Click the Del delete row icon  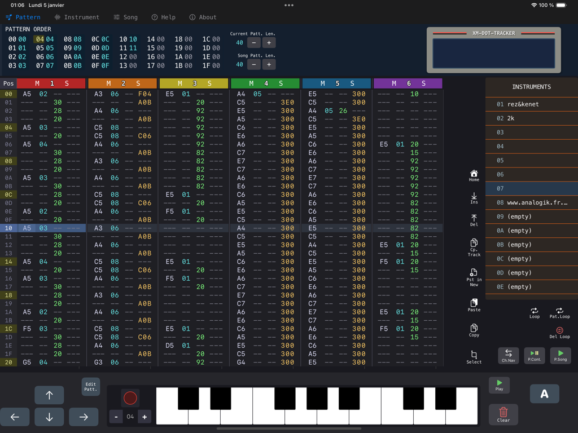[x=474, y=220]
